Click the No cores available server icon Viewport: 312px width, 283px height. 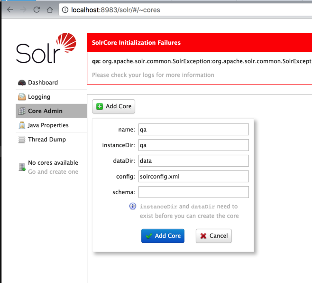click(x=22, y=167)
